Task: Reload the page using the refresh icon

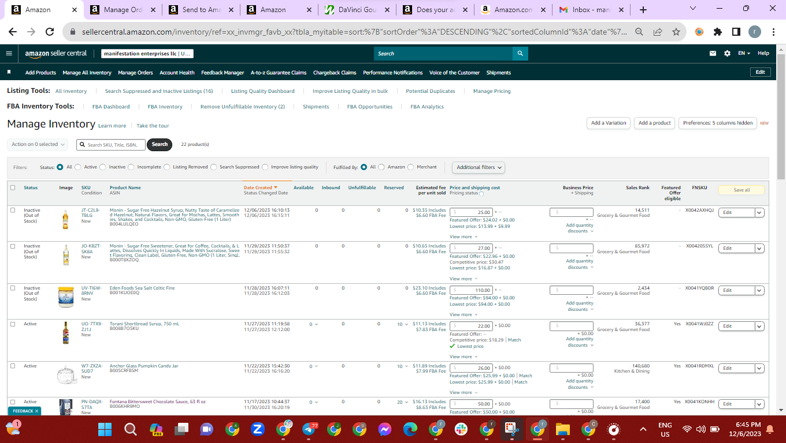Action: coord(50,32)
